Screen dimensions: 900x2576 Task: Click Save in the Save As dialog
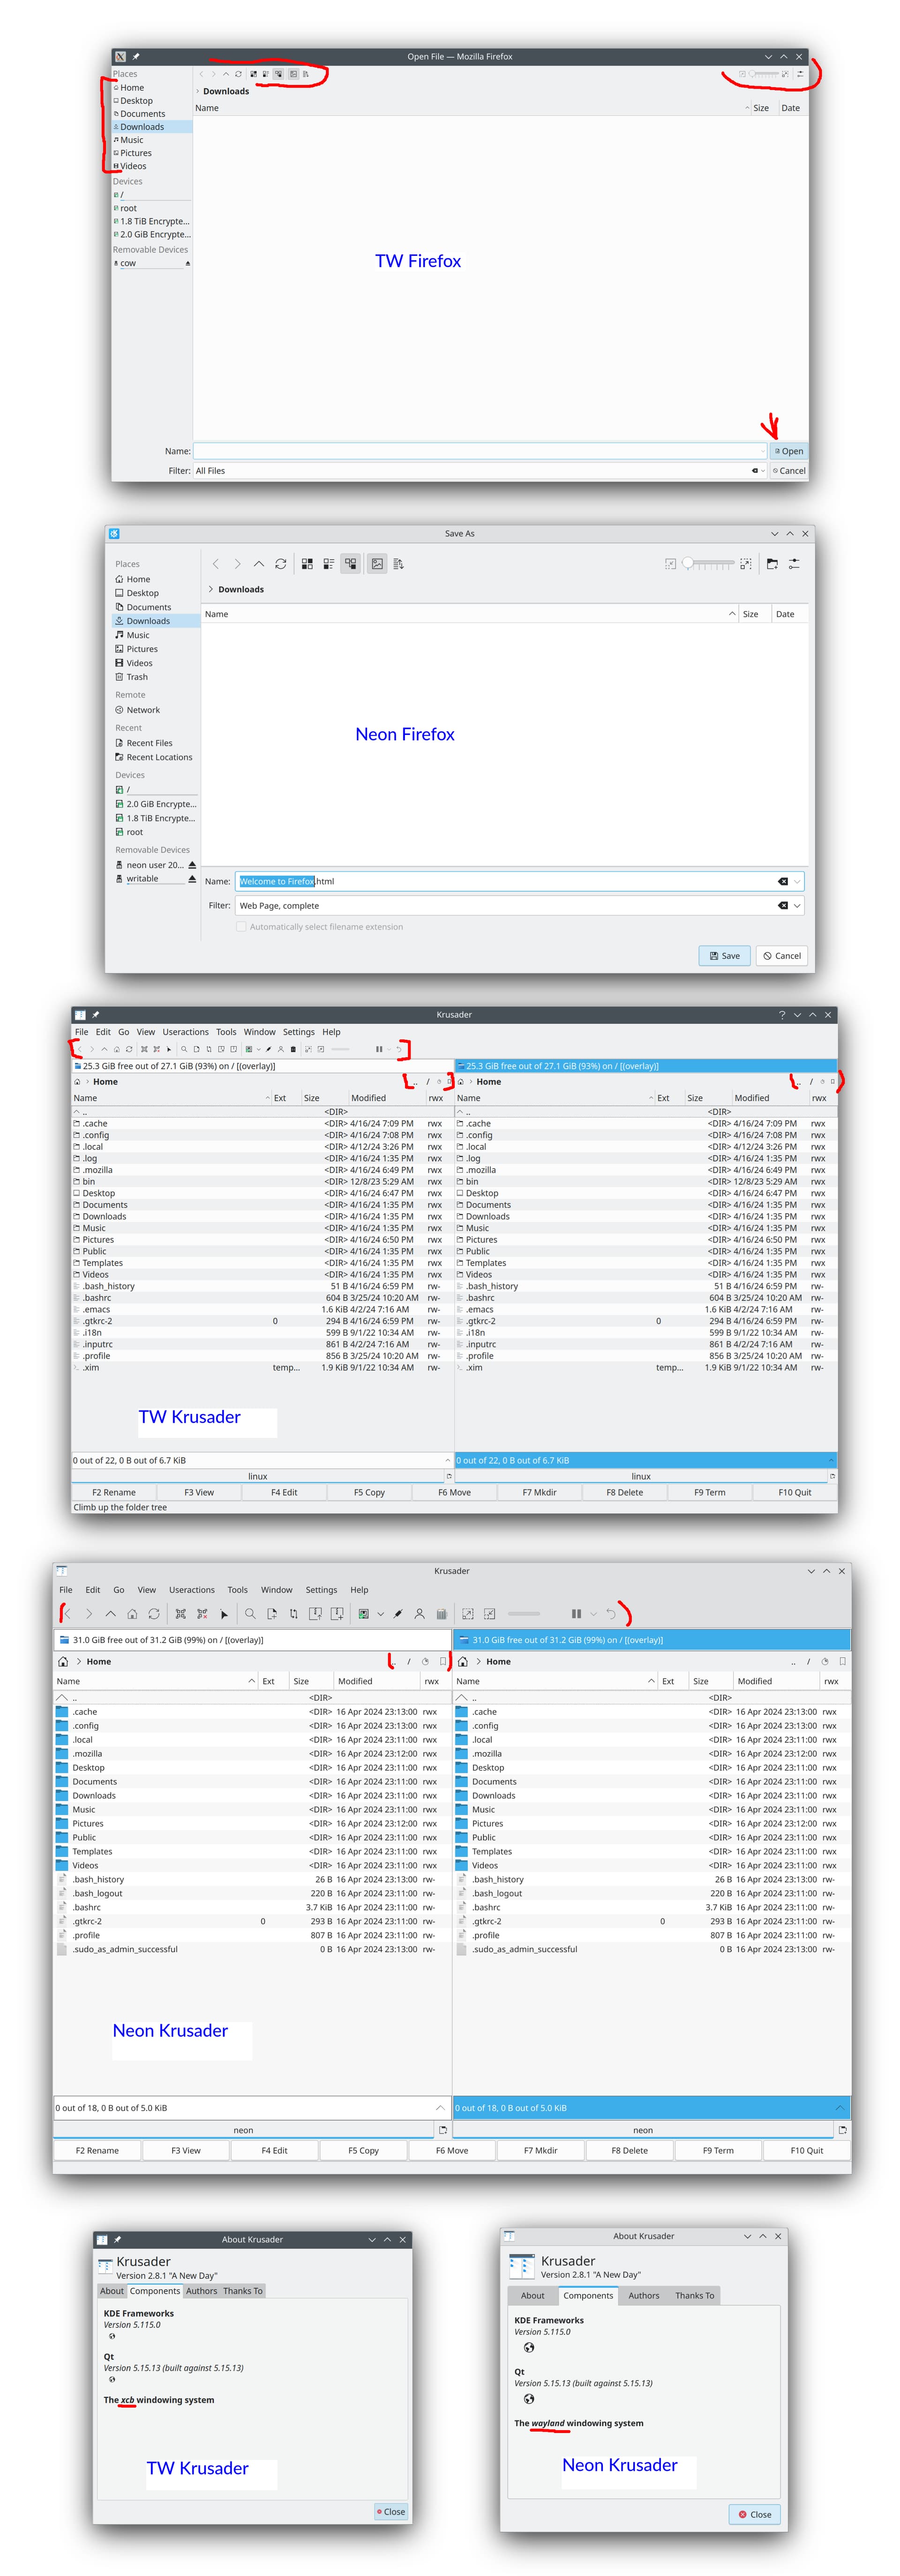click(724, 956)
